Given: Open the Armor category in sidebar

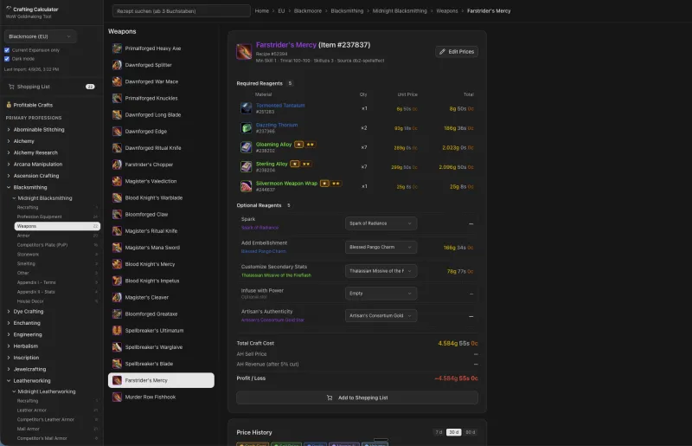Looking at the screenshot, I should (x=57, y=236).
